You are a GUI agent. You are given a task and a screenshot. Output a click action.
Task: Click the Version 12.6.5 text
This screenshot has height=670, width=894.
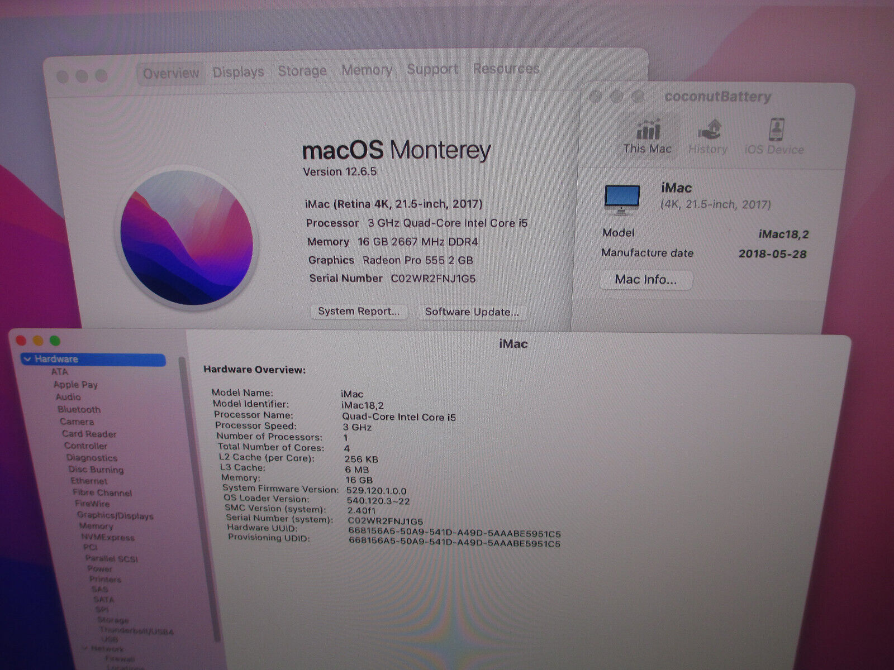point(340,172)
